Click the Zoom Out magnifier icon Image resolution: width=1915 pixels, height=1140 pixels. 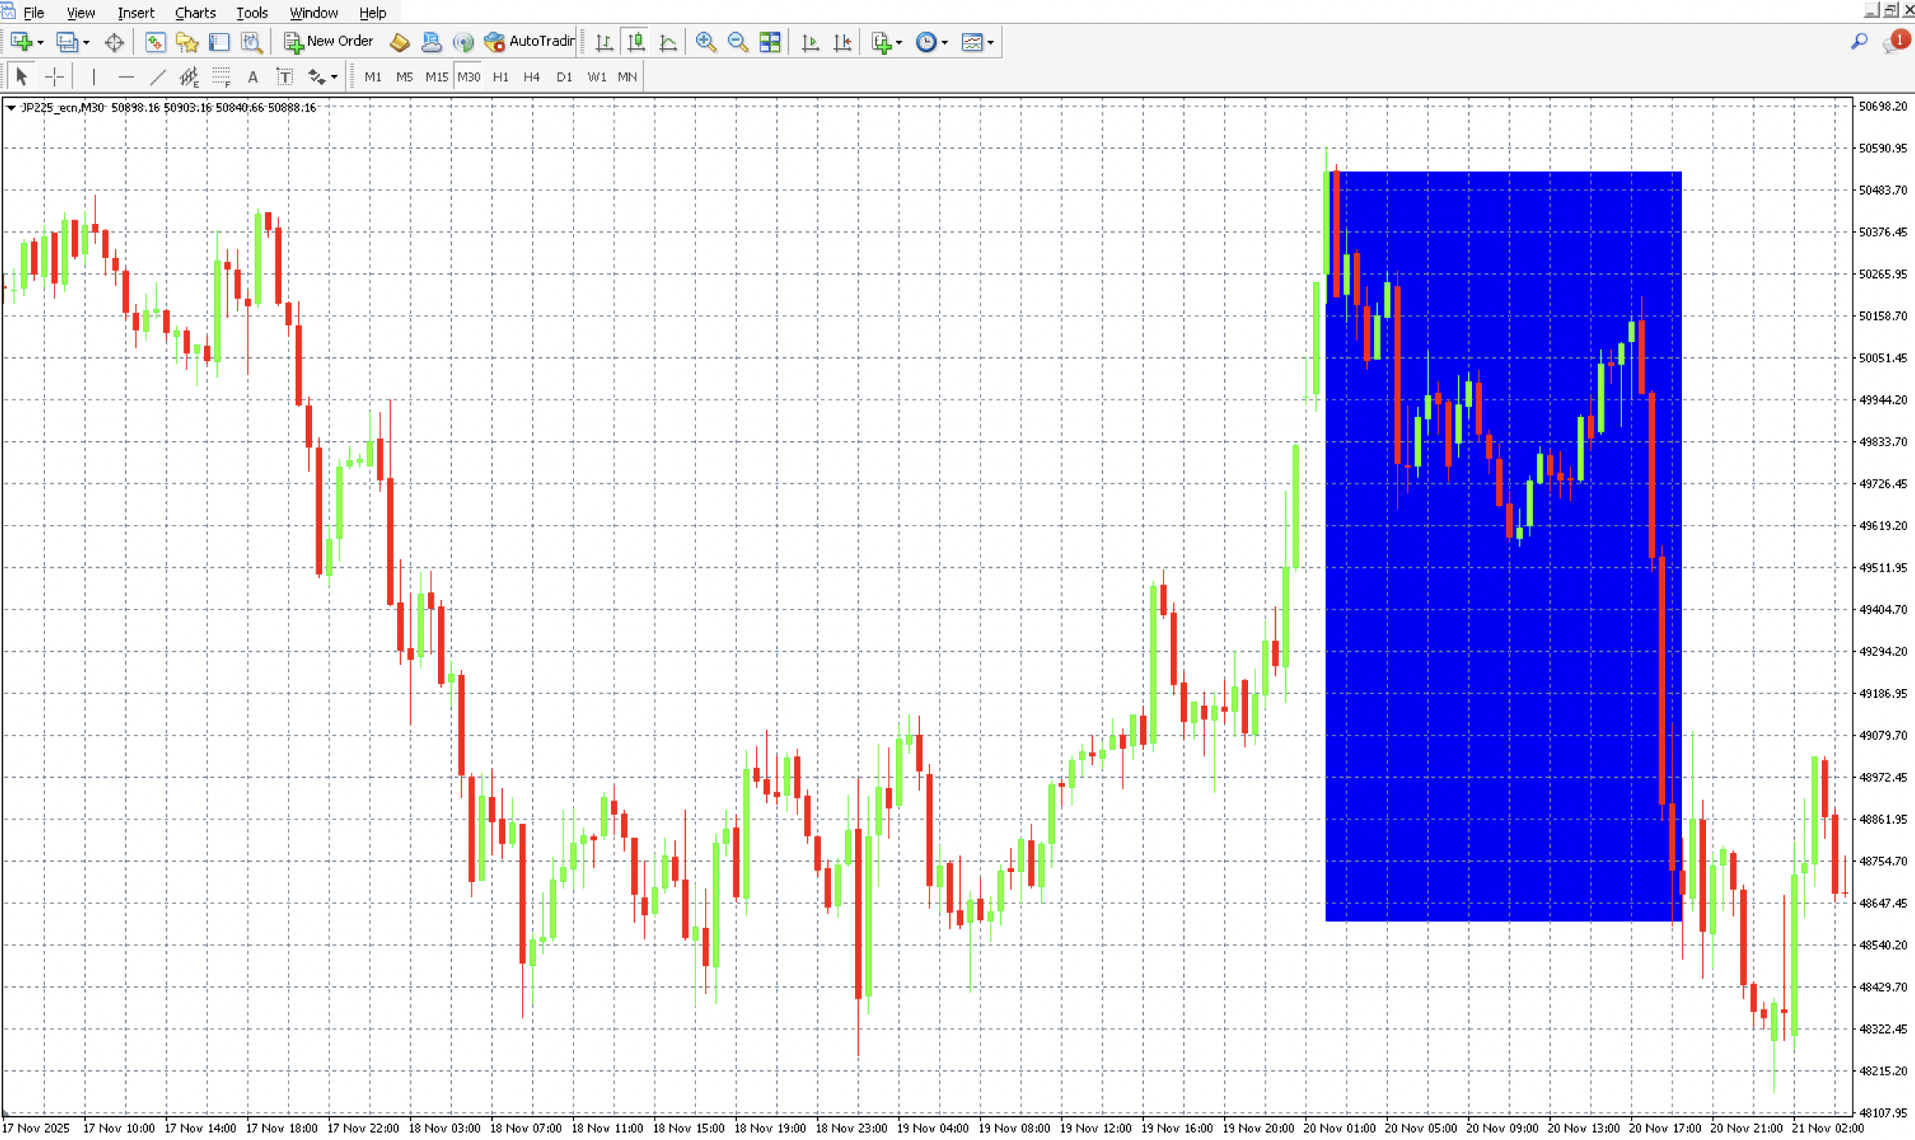pyautogui.click(x=737, y=42)
